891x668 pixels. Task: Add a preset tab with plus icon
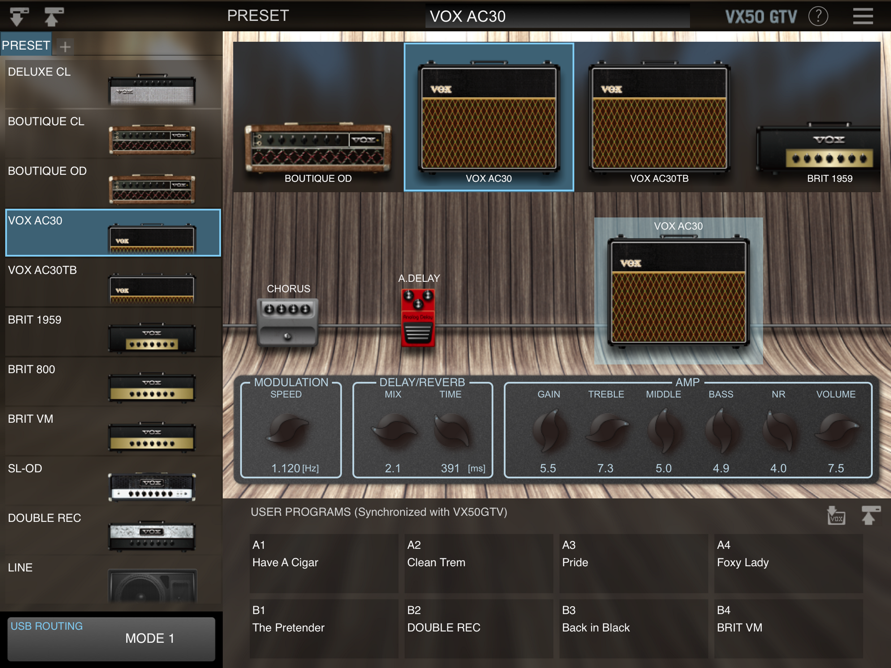click(65, 47)
